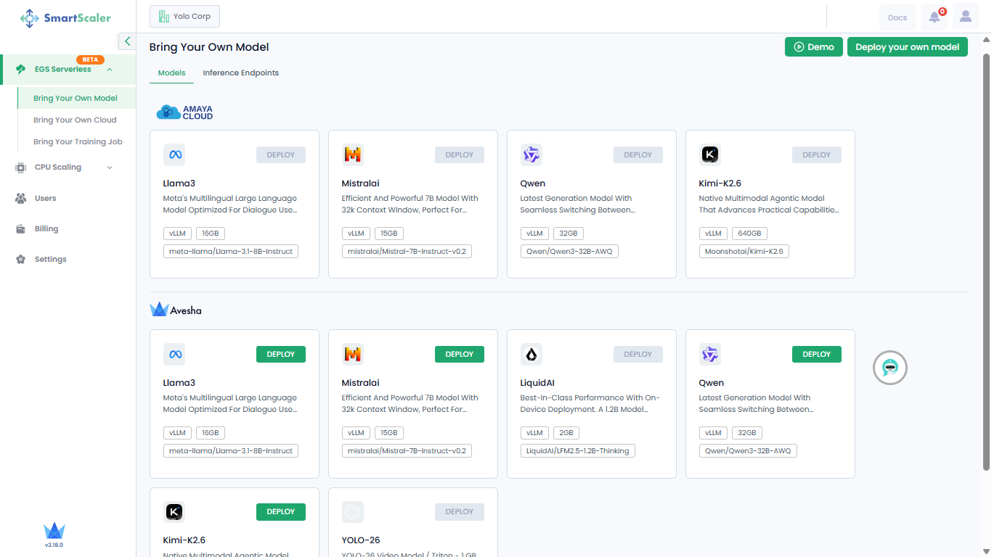Click the CPU Scaling chip icon

[21, 168]
